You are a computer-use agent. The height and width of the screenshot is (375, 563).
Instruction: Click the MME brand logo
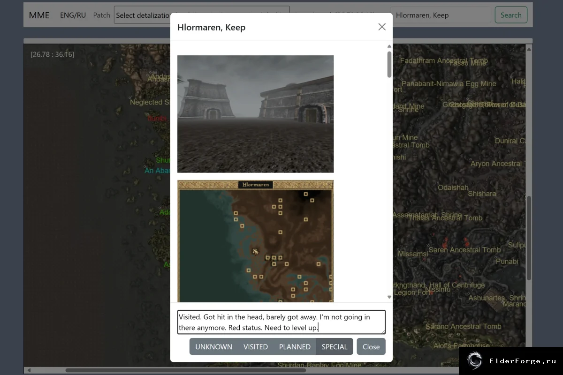point(39,15)
